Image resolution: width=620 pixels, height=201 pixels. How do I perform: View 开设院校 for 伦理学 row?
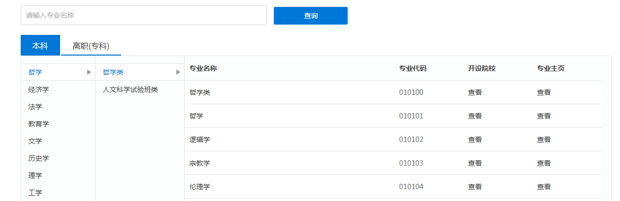coord(475,187)
